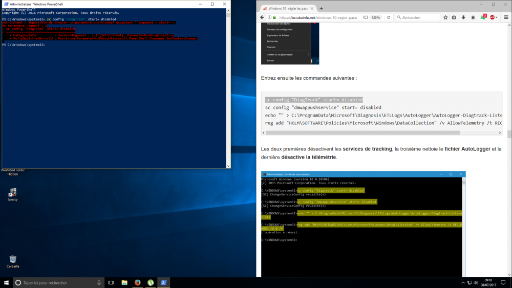This screenshot has width=512, height=288.
Task: Click the command prompt screenshot in article
Action: (363, 225)
